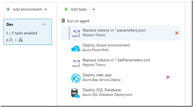Screen dimensions: 193x107
Task: Click the '5 / 5 tasks enabled' text
Action: [22, 33]
